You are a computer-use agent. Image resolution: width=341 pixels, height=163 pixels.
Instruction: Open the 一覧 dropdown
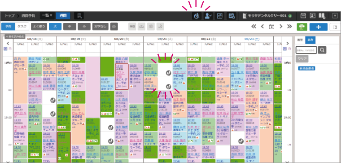[47, 15]
